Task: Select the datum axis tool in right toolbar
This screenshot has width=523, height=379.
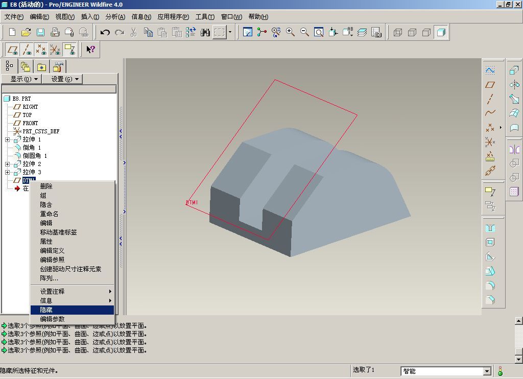Action: [x=490, y=99]
